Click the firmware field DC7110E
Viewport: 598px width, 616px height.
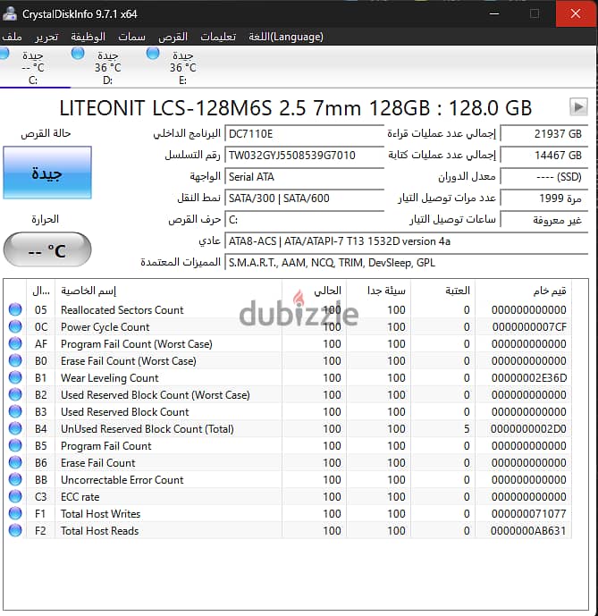coord(305,134)
